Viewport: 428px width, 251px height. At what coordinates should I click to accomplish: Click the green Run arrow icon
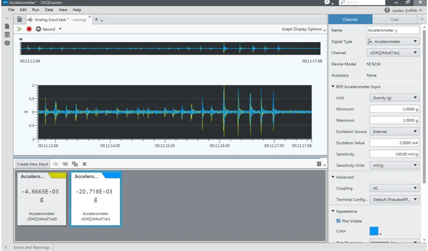tap(20, 29)
